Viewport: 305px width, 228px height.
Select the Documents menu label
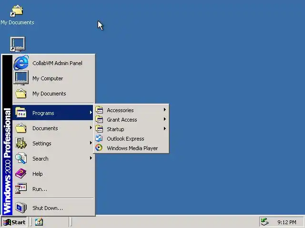pyautogui.click(x=45, y=128)
